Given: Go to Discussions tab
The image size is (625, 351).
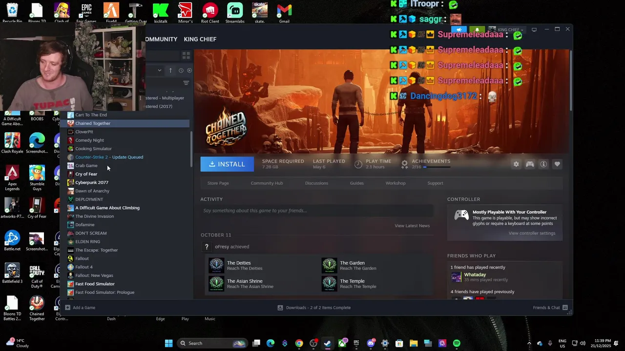Looking at the screenshot, I should click(x=316, y=183).
